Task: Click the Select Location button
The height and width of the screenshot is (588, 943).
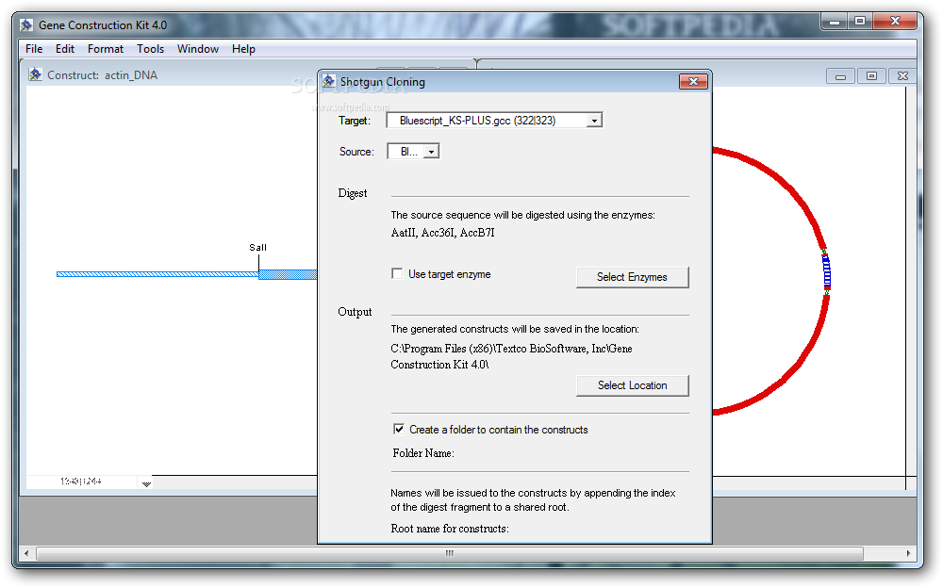Action: coord(632,385)
